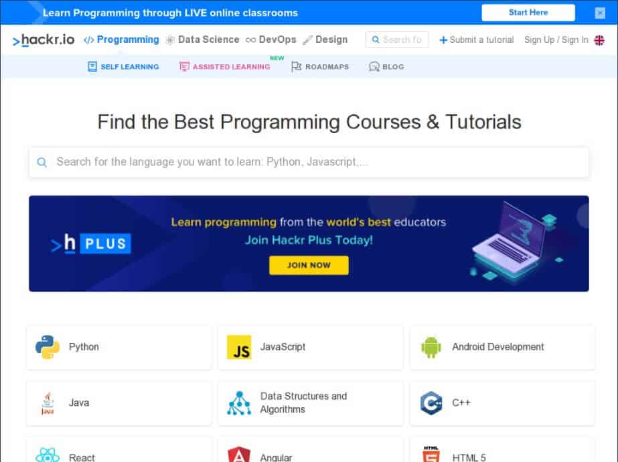Open the Android Development card
The height and width of the screenshot is (462, 618).
tap(503, 347)
